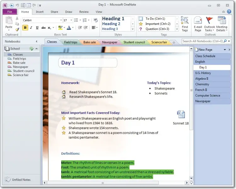
Task: Open the font color dropdown arrow
Action: point(73,28)
